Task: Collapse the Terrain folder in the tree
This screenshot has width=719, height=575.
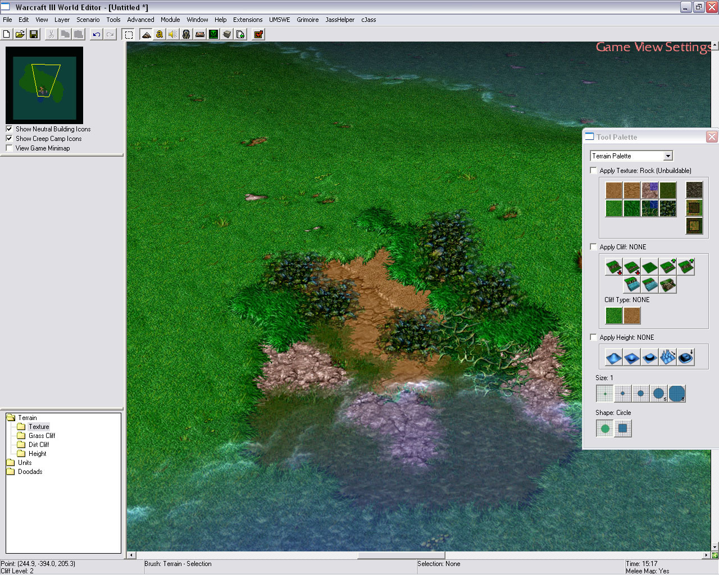Action: coord(11,417)
